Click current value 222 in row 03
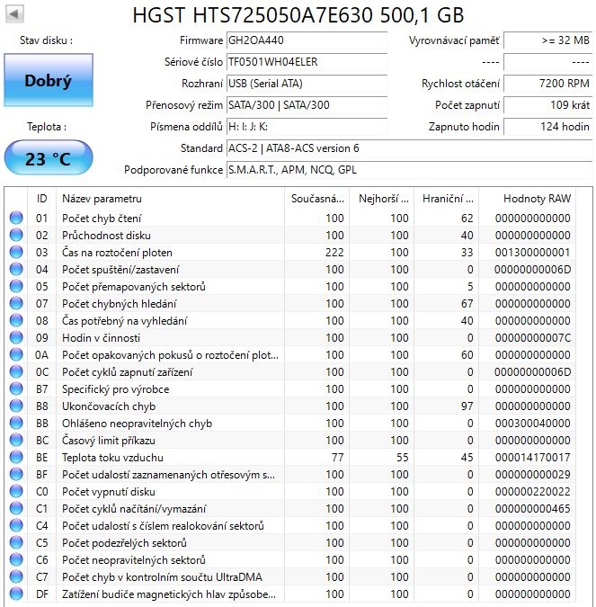The width and height of the screenshot is (596, 607). coord(334,253)
